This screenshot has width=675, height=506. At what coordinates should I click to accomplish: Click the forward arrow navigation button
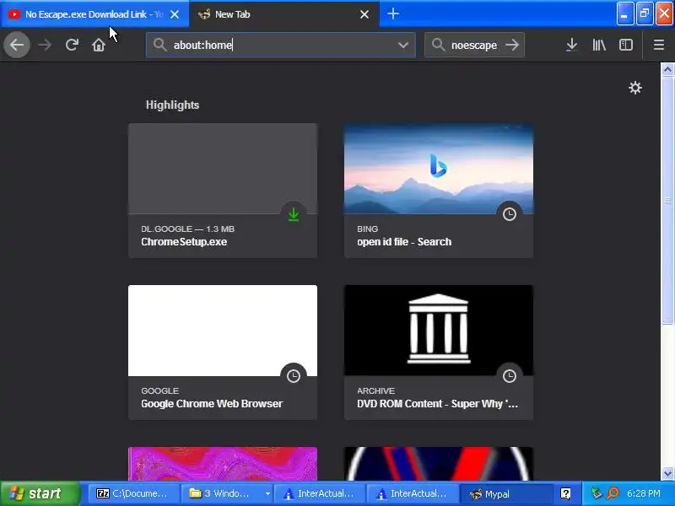(45, 45)
